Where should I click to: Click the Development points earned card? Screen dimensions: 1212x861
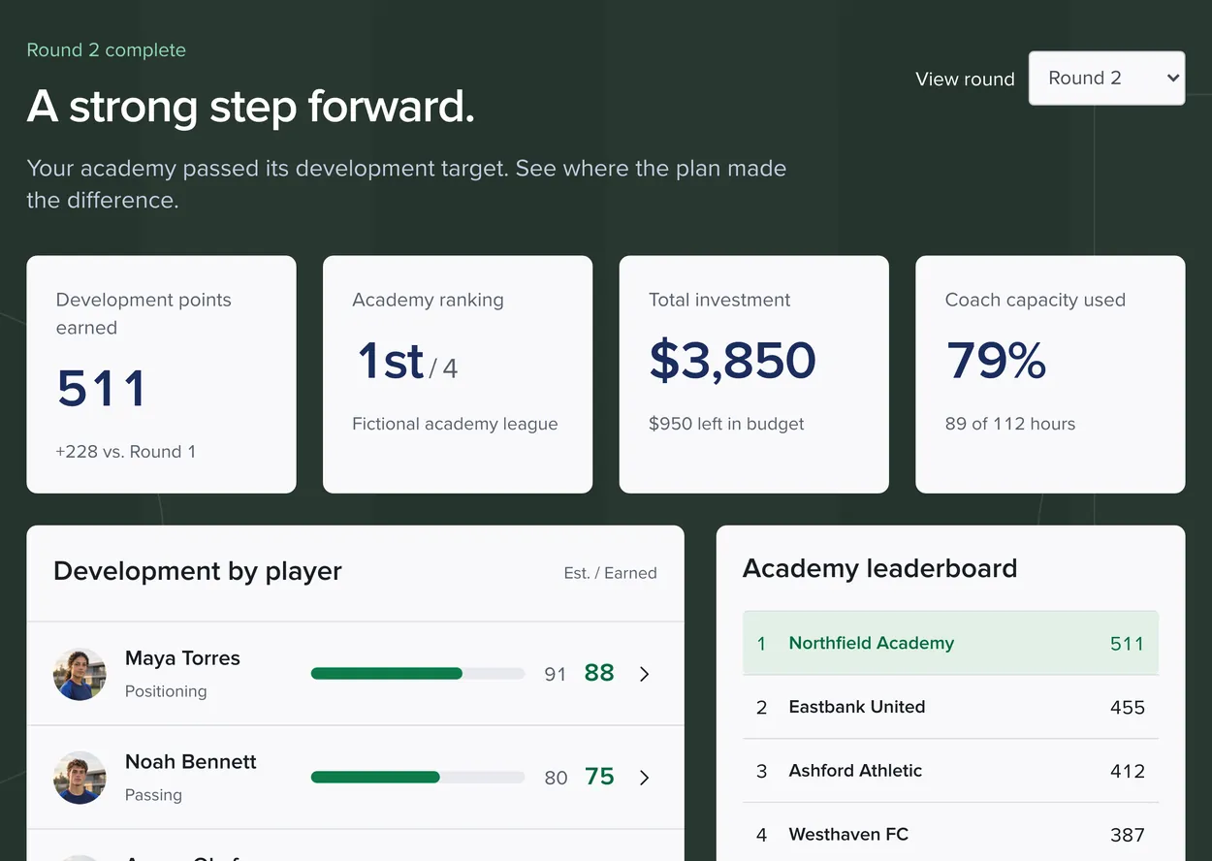click(161, 374)
